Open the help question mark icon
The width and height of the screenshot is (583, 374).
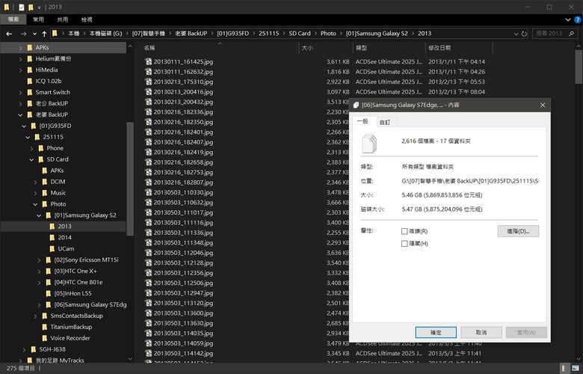(x=578, y=19)
